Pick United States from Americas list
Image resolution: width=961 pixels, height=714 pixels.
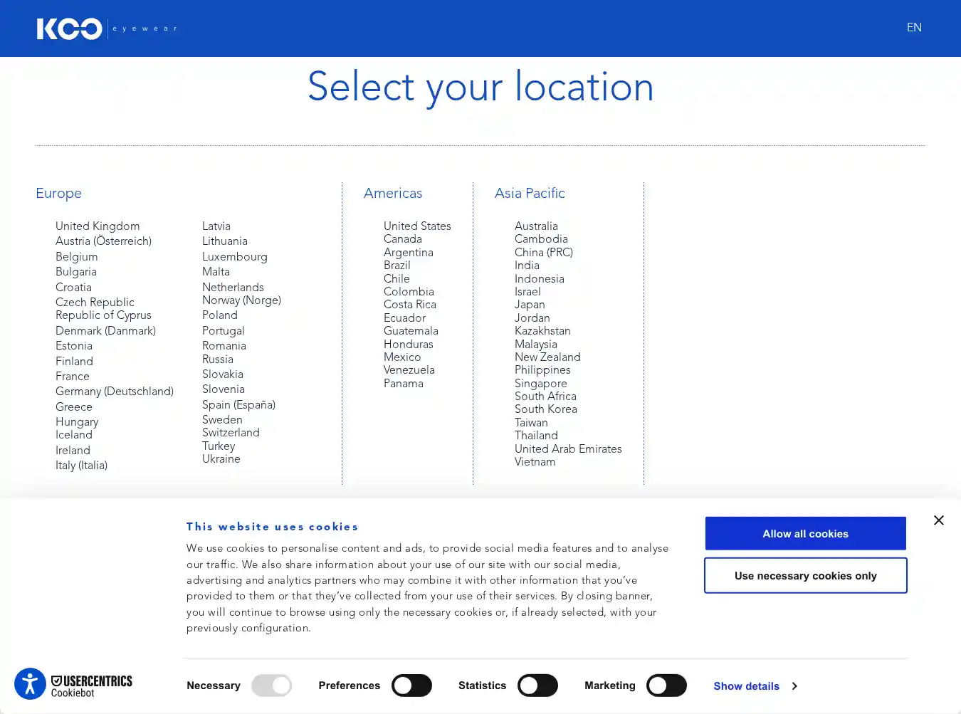[417, 226]
